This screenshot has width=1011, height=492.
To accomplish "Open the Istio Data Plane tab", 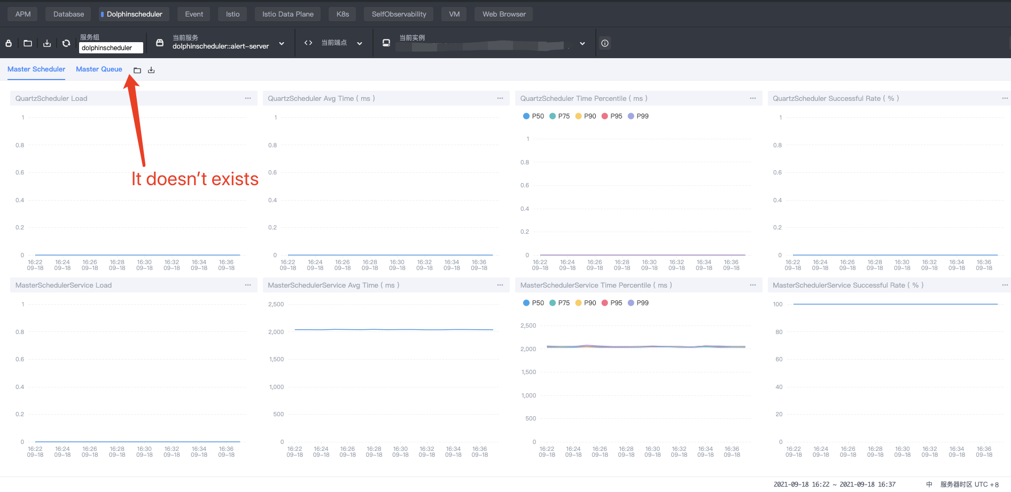I will (287, 14).
